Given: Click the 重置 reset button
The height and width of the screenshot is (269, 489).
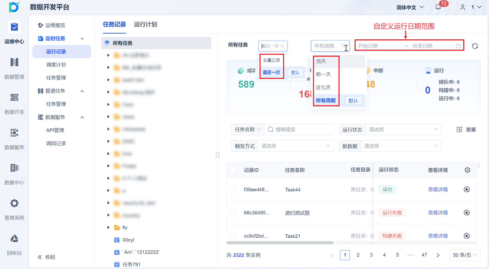Looking at the screenshot, I should coord(466,130).
